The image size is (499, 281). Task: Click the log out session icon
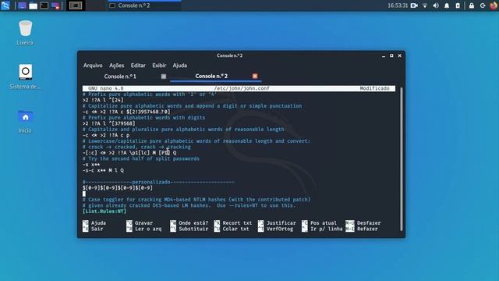pos(483,5)
